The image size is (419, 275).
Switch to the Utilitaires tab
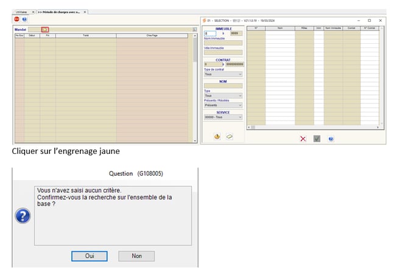point(22,12)
